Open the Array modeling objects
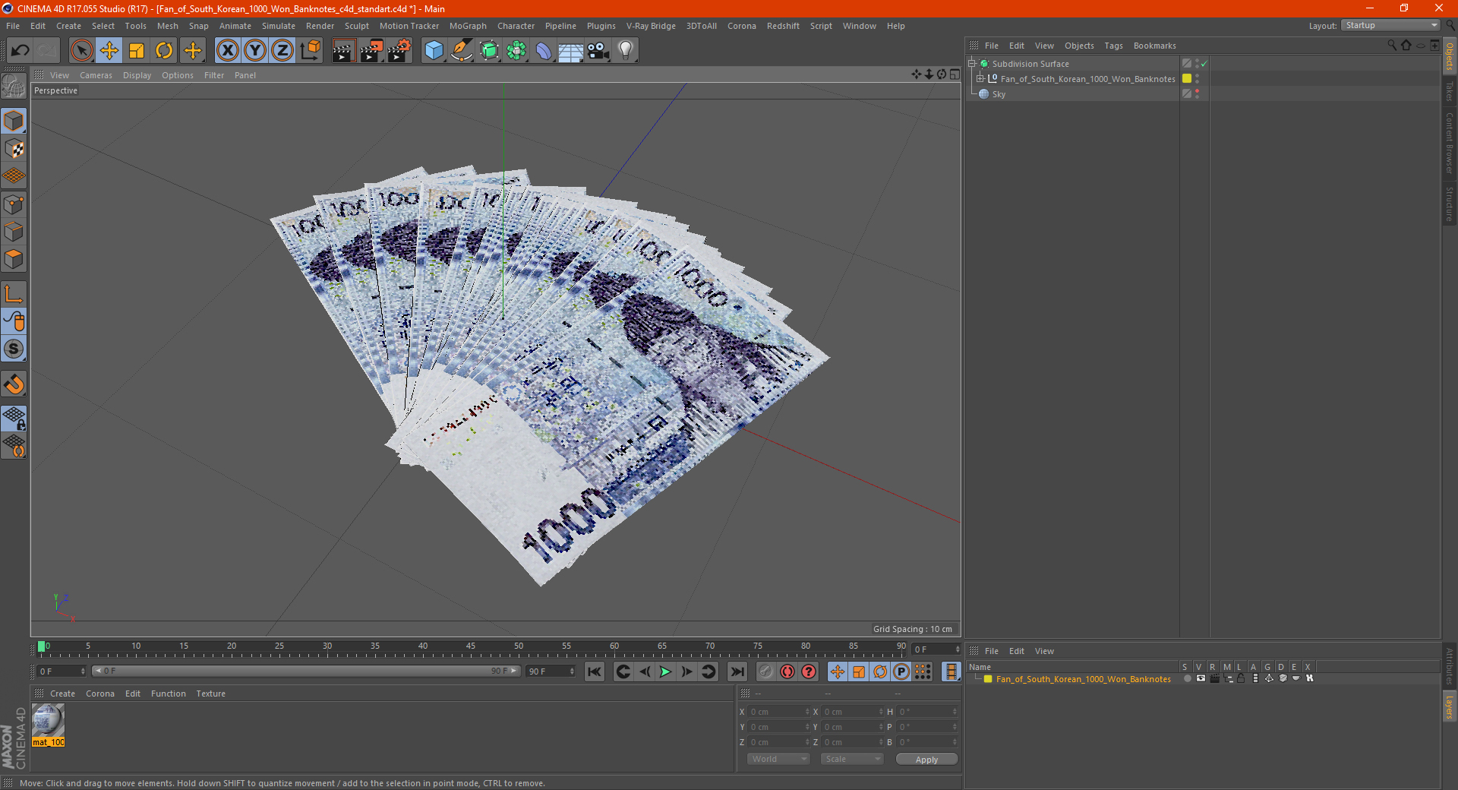 point(516,51)
